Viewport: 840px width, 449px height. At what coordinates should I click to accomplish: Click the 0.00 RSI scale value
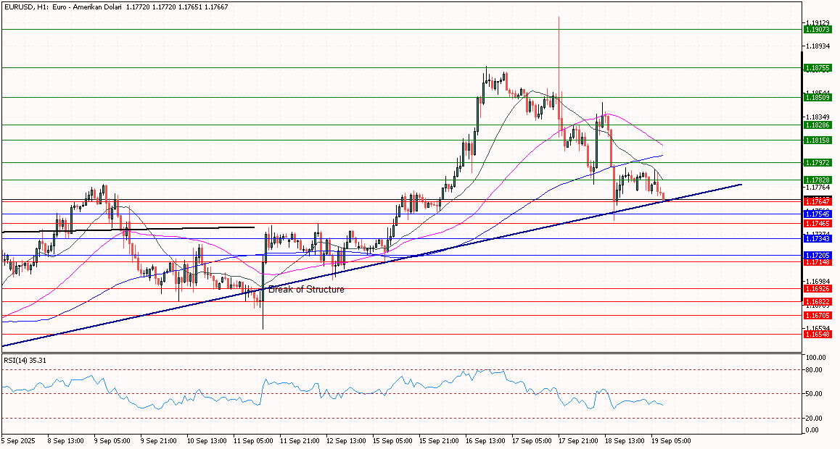(x=813, y=430)
